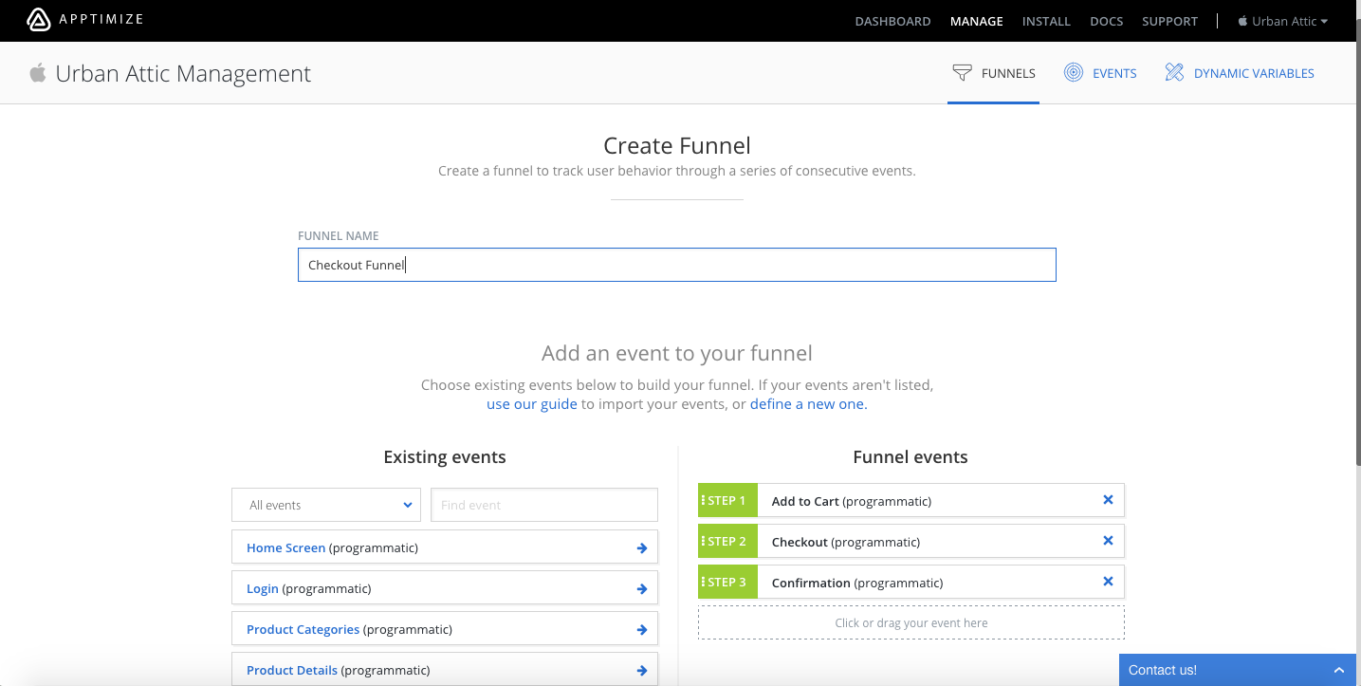Viewport: 1361px width, 686px height.
Task: Switch to the Events tab
Action: (1100, 73)
